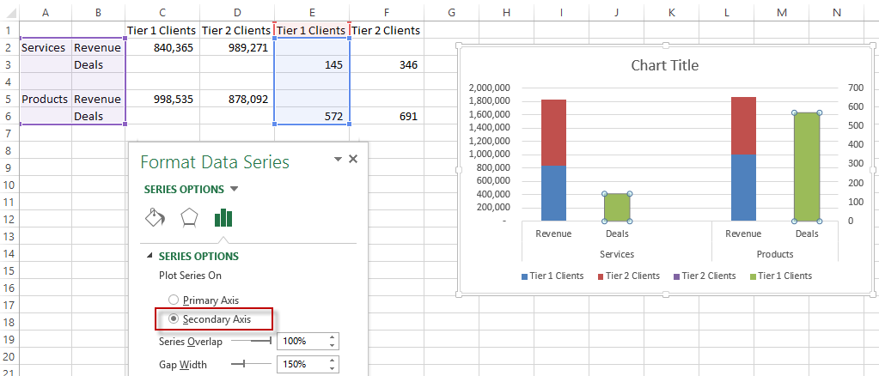Select the Primary Axis radio button
The image size is (879, 376).
(174, 300)
